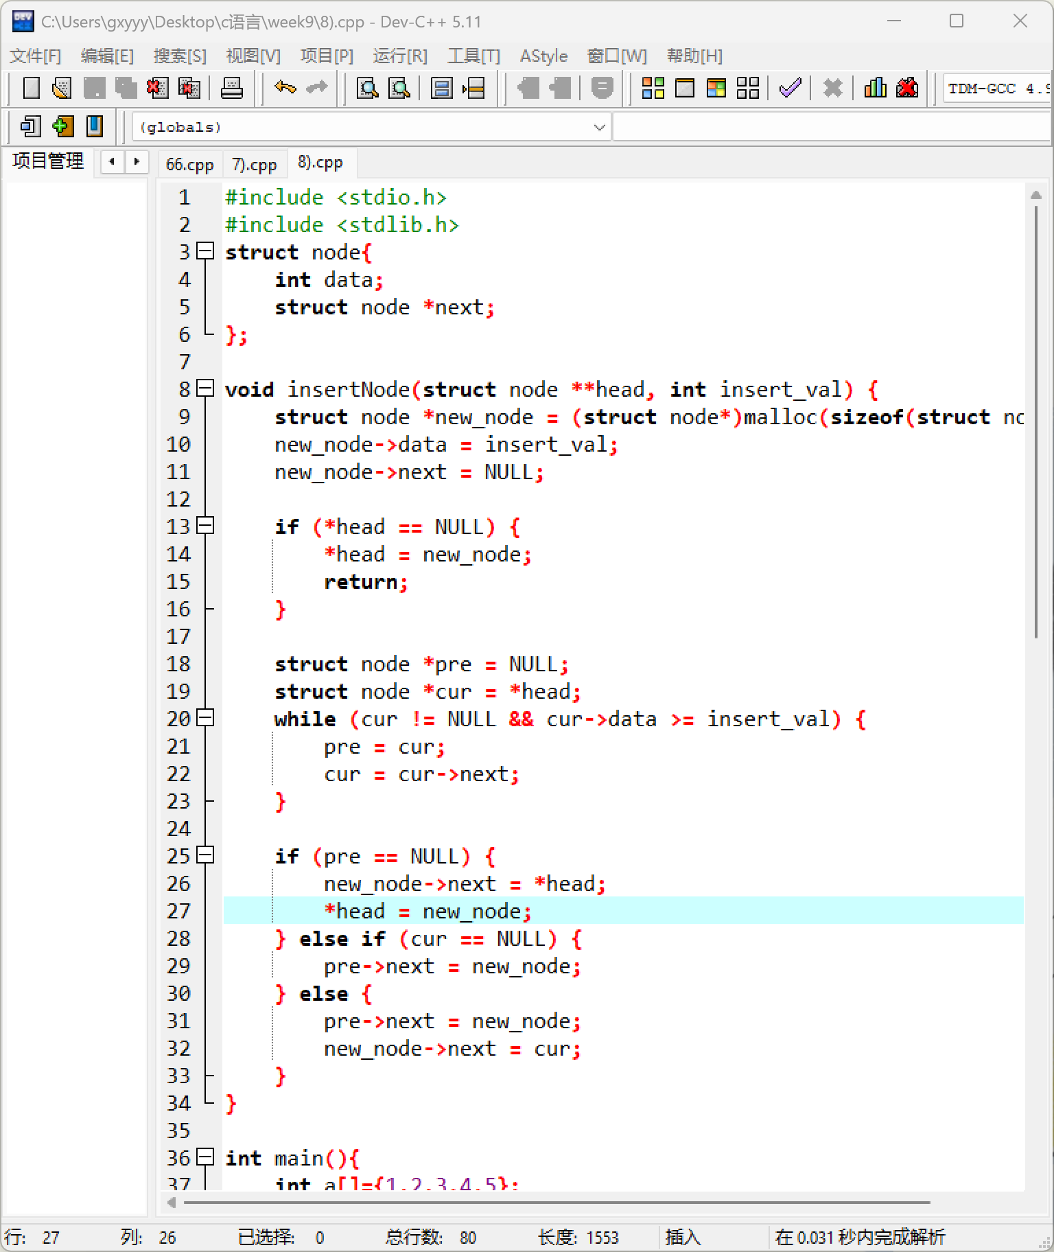This screenshot has width=1054, height=1252.
Task: Open the 搜索[S] menu
Action: coord(180,56)
